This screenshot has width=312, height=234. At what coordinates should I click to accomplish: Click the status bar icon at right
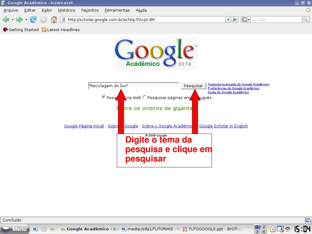click(308, 220)
